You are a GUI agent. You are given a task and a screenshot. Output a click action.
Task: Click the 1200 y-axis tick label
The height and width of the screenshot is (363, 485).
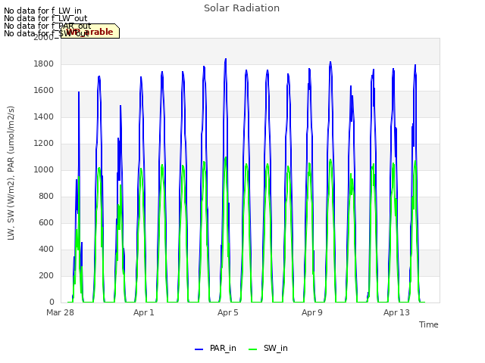click(x=44, y=143)
